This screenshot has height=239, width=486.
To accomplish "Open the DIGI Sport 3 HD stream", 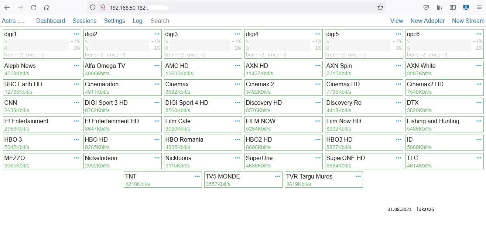I will 123,106.
